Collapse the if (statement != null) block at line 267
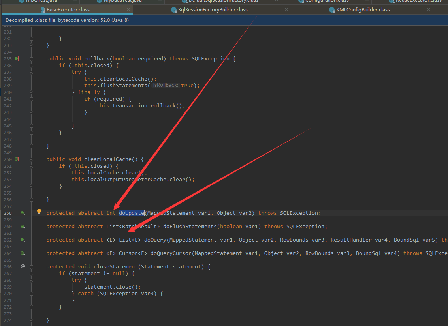Screen dimensions: 448x326 [x=32, y=274]
